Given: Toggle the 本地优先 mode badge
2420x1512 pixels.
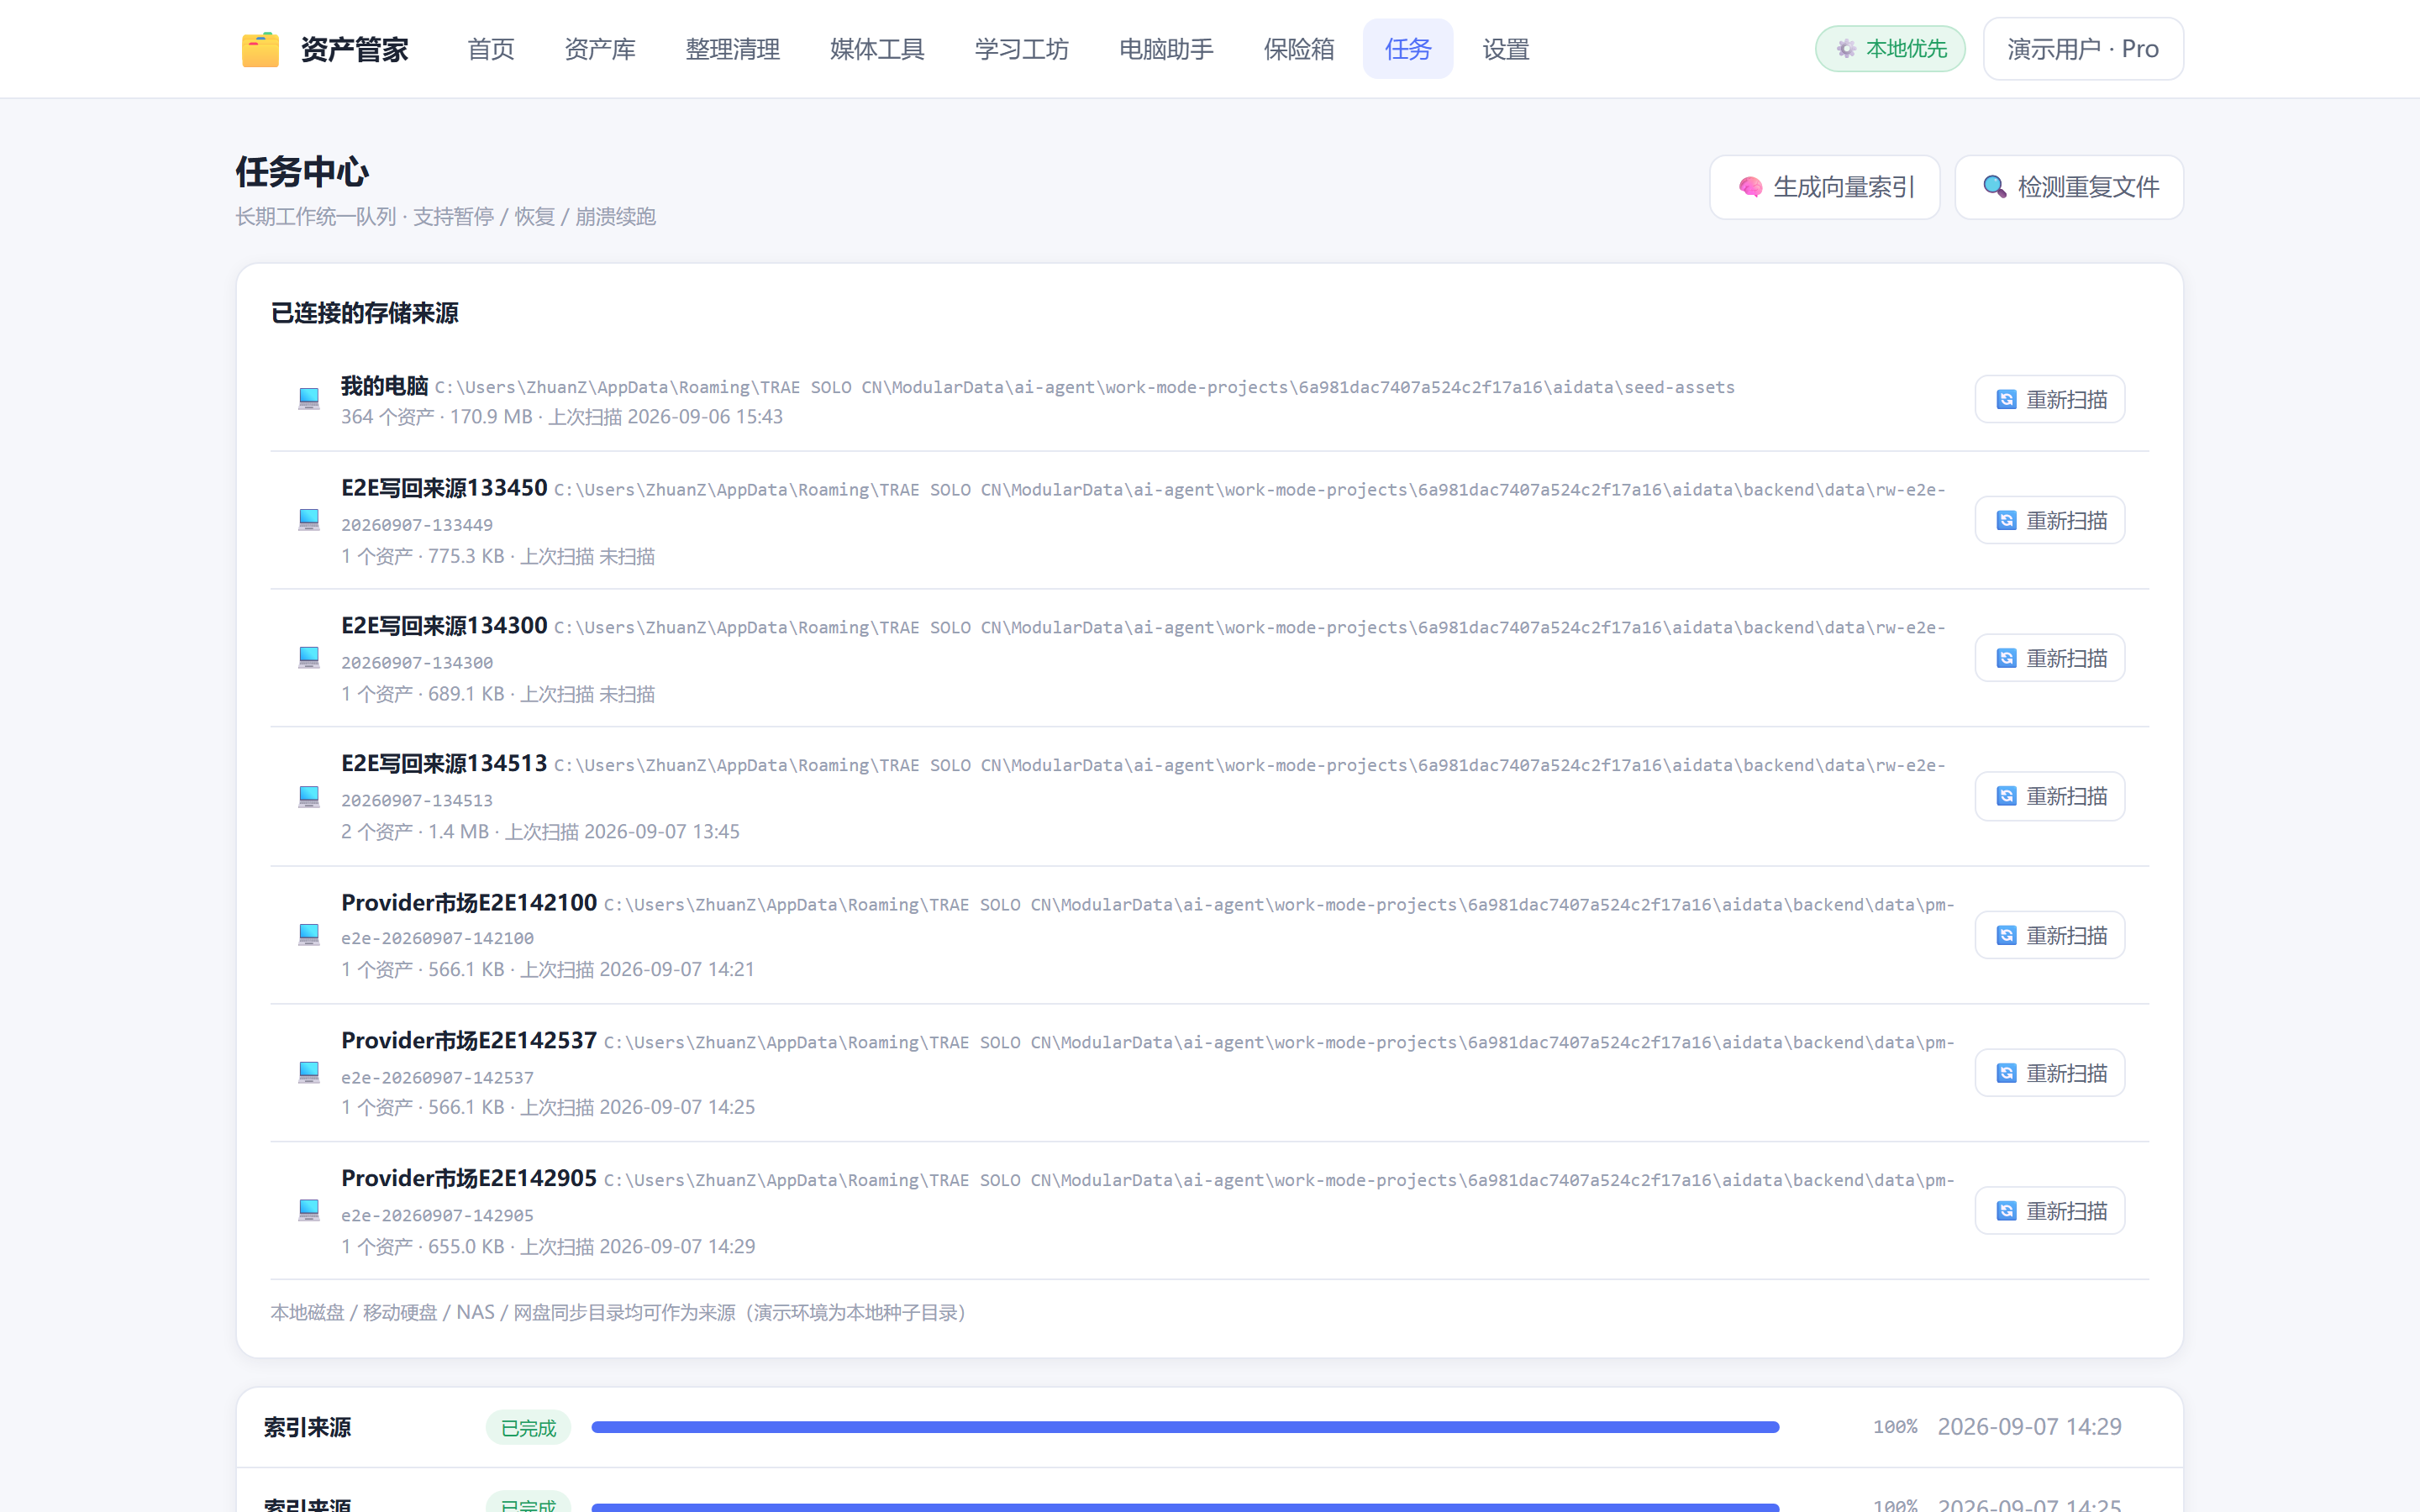Looking at the screenshot, I should pyautogui.click(x=1890, y=49).
